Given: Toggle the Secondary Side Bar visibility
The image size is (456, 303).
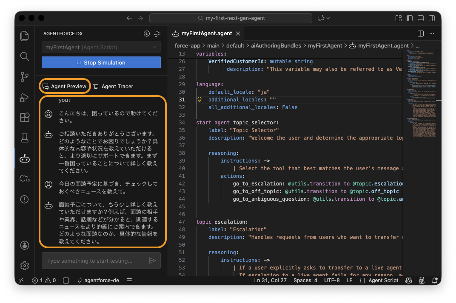Looking at the screenshot, I should pos(432,18).
